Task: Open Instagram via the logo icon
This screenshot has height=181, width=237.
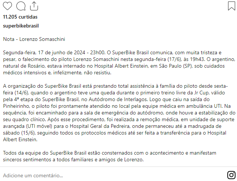Action: click(x=231, y=175)
